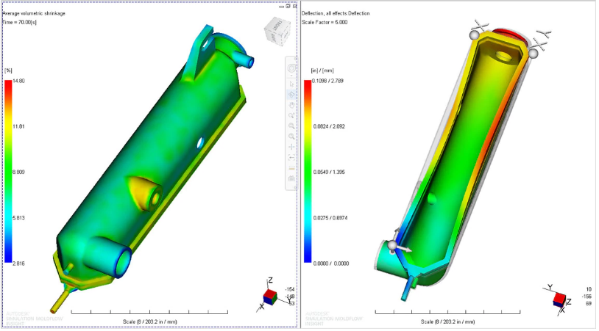Screen dimensions: 599x331
Task: Open the SteeringWheels navigation tool
Action: 291,69
